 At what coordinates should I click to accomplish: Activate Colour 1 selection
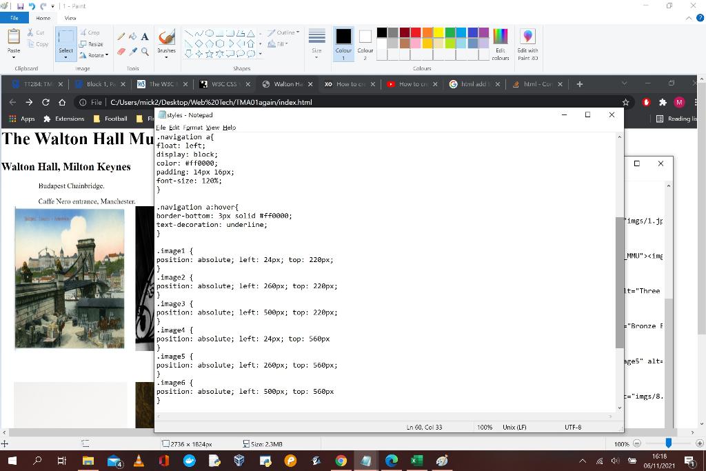tap(342, 41)
